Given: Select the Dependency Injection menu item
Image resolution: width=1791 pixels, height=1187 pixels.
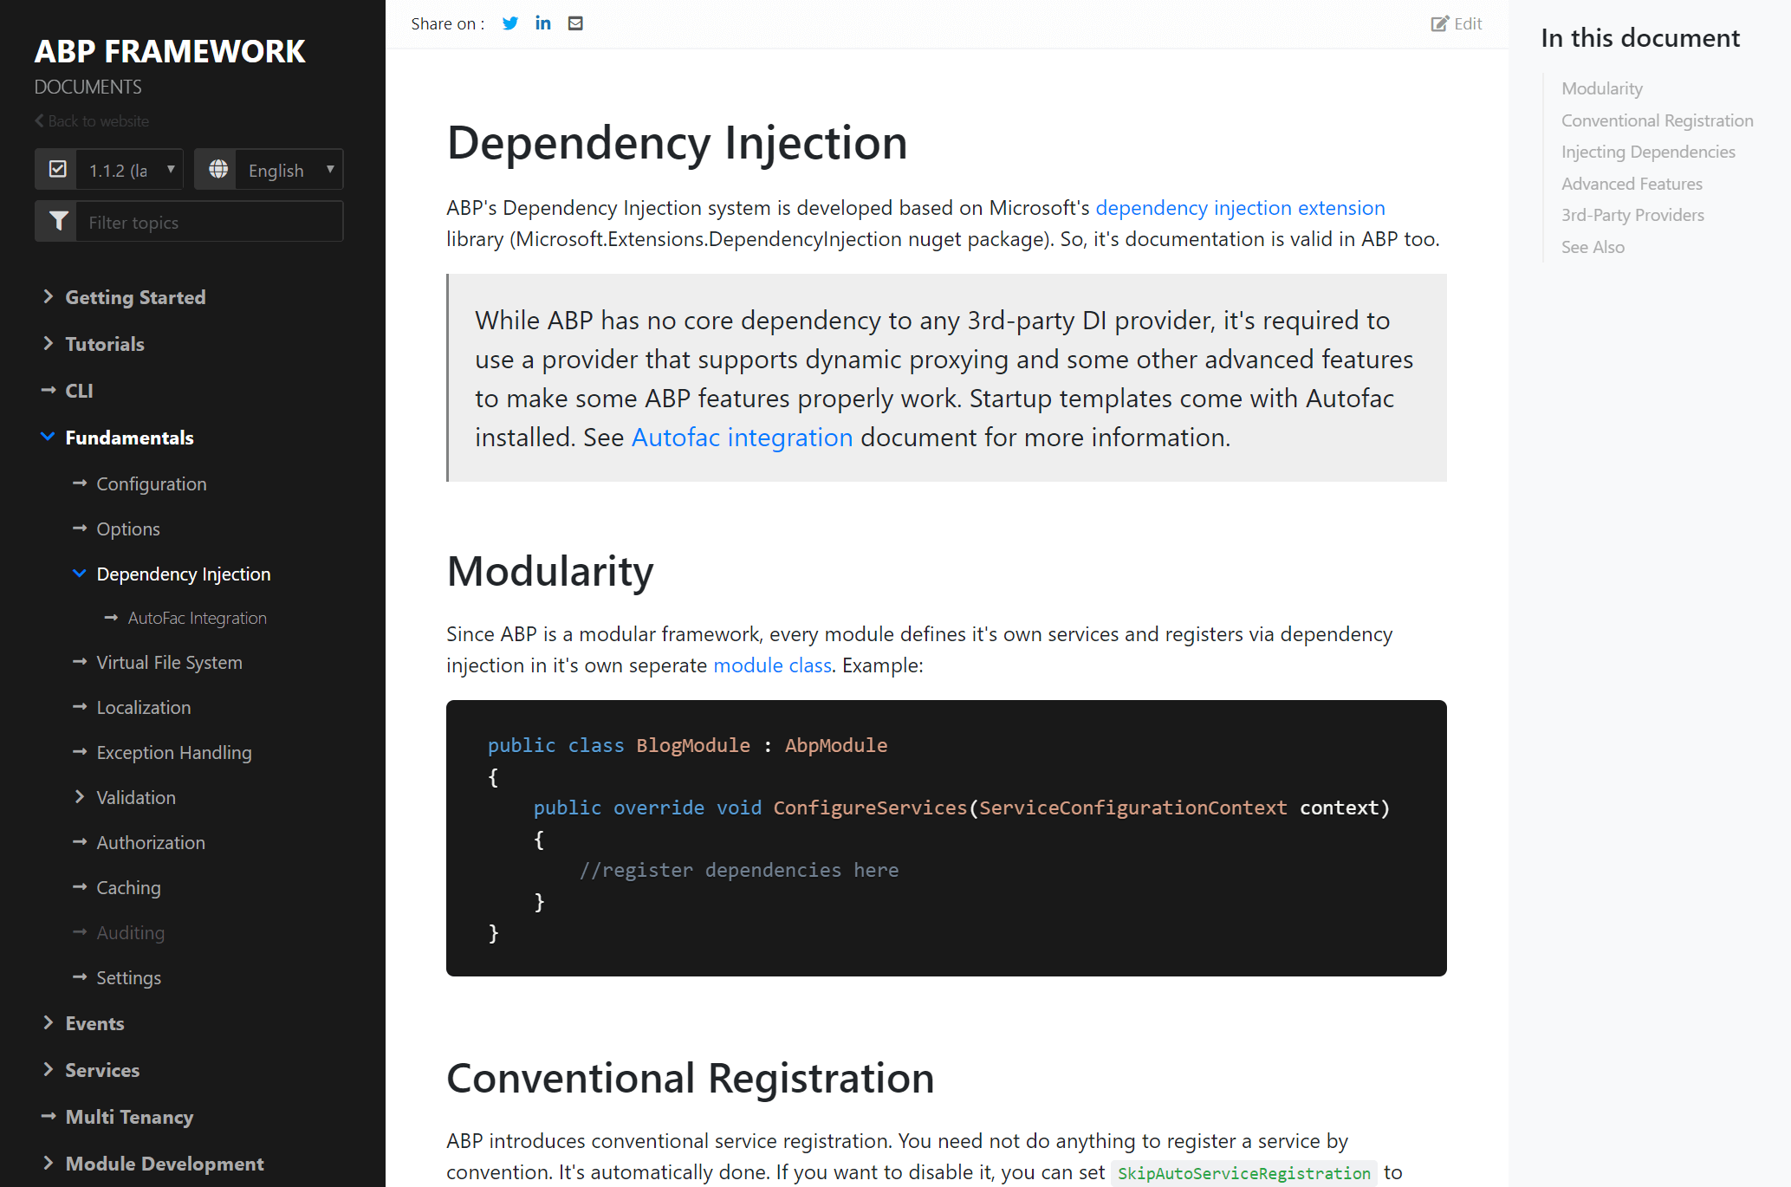Looking at the screenshot, I should pos(185,574).
